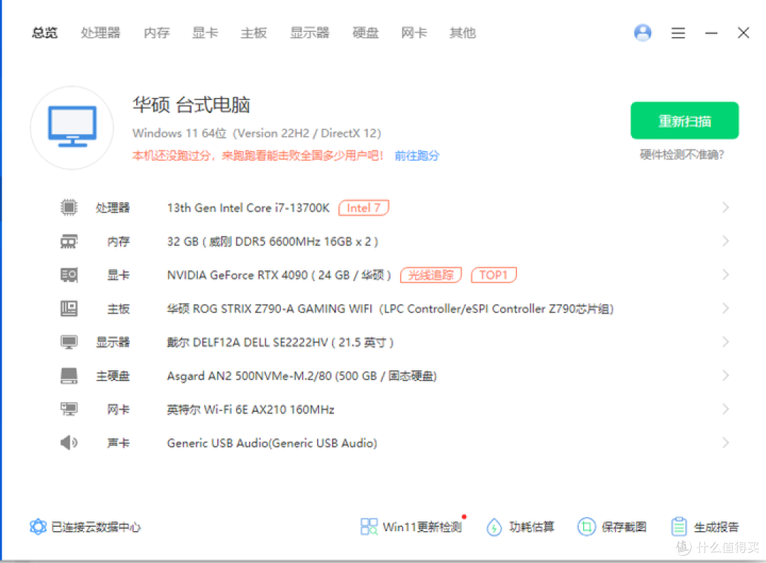Click the memory module icon
Image resolution: width=766 pixels, height=563 pixels.
point(69,241)
